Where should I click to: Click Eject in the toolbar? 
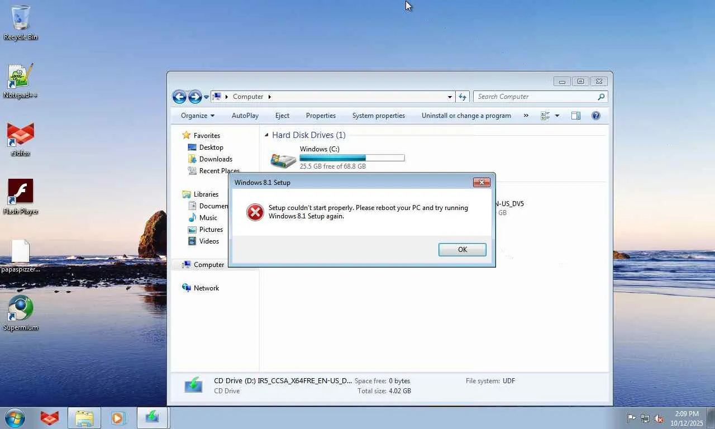(282, 116)
